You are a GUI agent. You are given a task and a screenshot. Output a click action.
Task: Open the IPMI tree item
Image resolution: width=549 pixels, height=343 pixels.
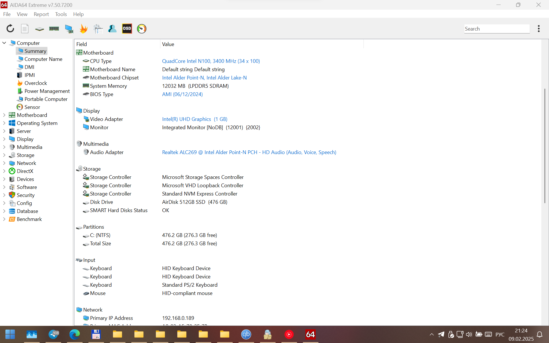29,75
